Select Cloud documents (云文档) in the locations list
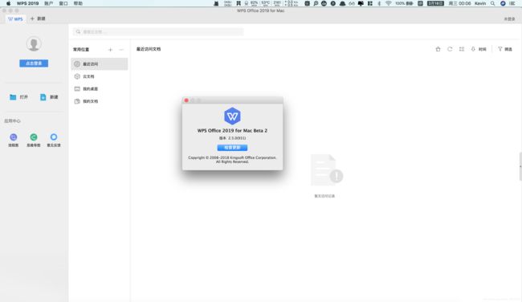Screen dimensions: 522x302 100,76
